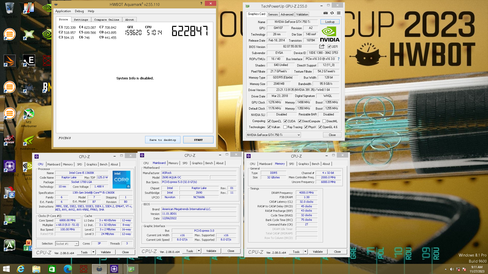
Task: Click the GPU-Z refresh icon
Action: [x=332, y=13]
